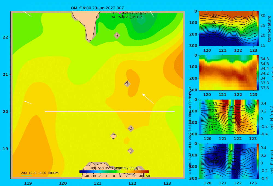Screen dimensions: 273x186
Task: Click the main map longitude label 119
Action: tap(28, 183)
